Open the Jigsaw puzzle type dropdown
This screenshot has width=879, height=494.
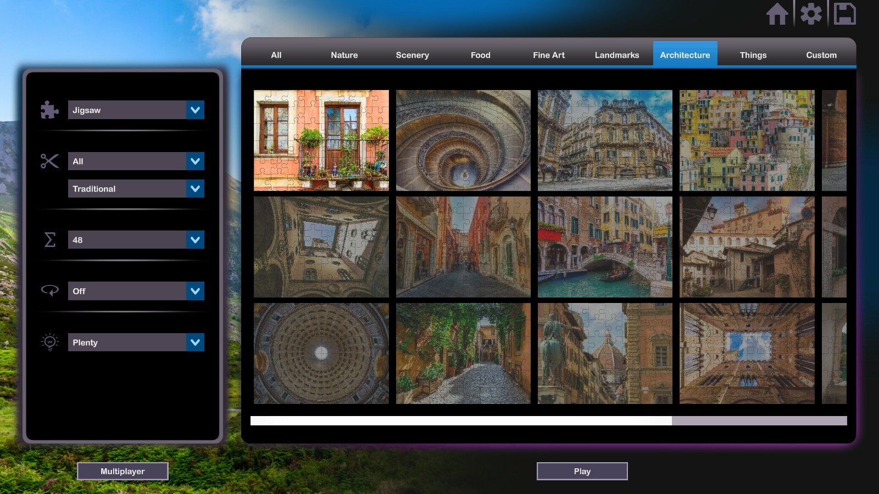pyautogui.click(x=136, y=110)
